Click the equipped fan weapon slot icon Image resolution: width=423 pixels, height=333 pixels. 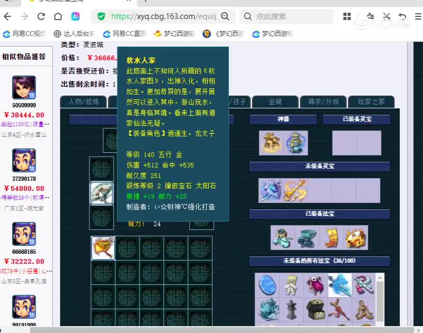pyautogui.click(x=102, y=193)
